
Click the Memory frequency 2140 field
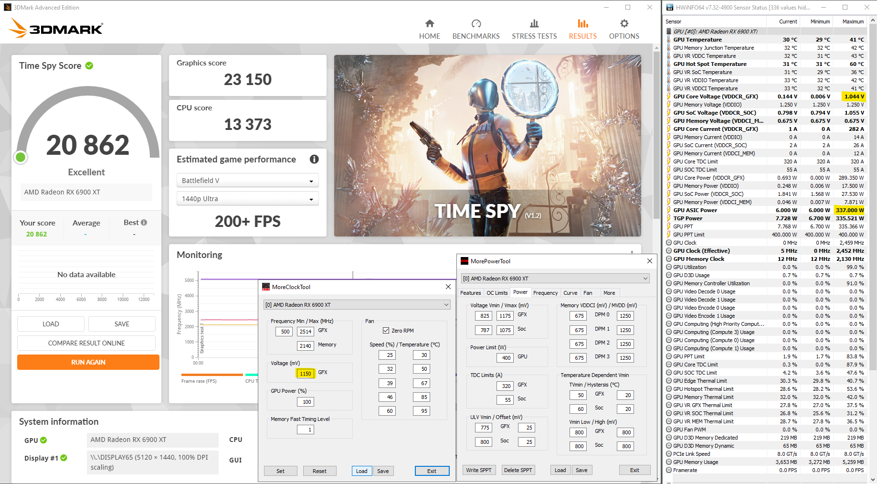(x=306, y=346)
